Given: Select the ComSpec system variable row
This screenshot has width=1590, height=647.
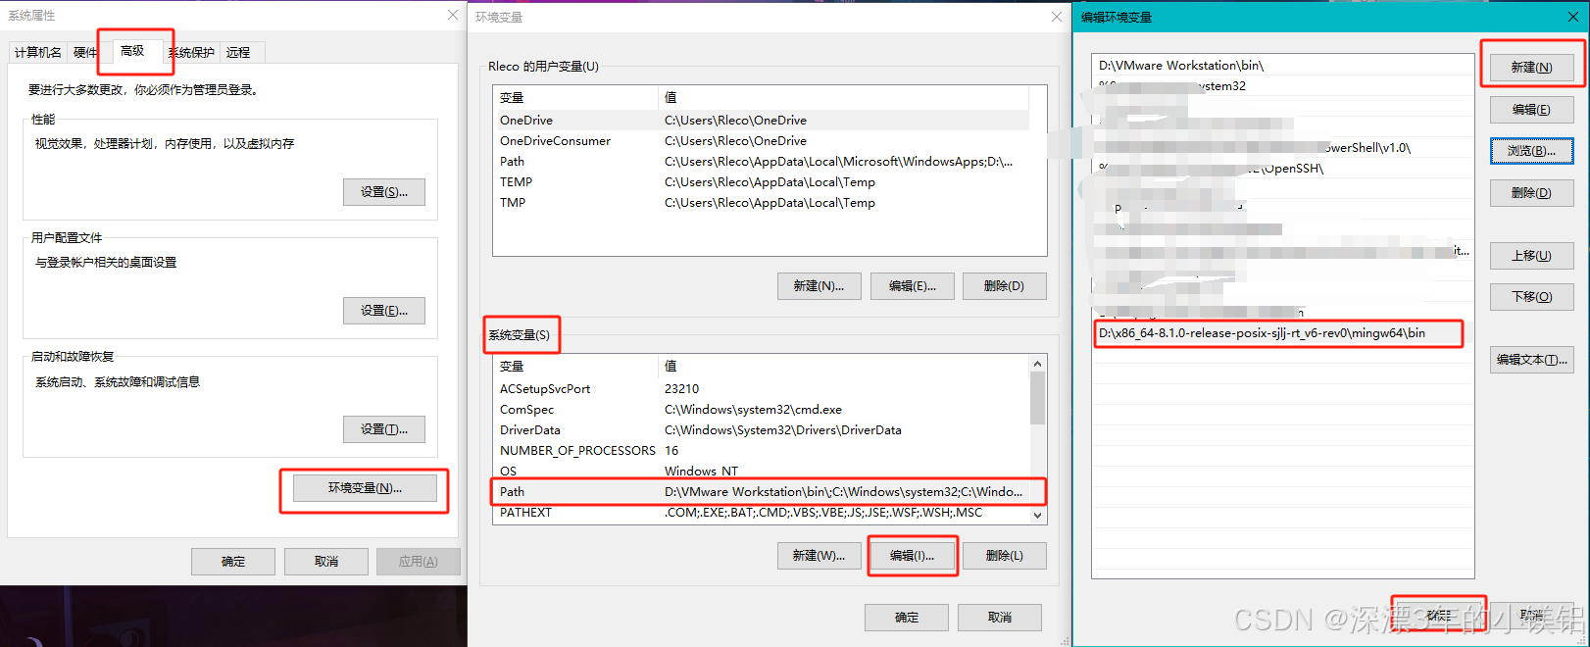Looking at the screenshot, I should pyautogui.click(x=762, y=410).
